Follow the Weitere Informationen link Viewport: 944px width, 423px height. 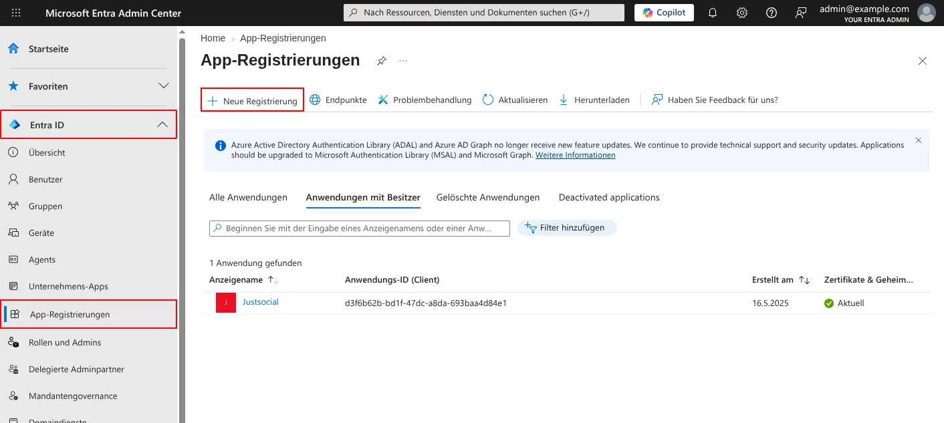tap(576, 155)
